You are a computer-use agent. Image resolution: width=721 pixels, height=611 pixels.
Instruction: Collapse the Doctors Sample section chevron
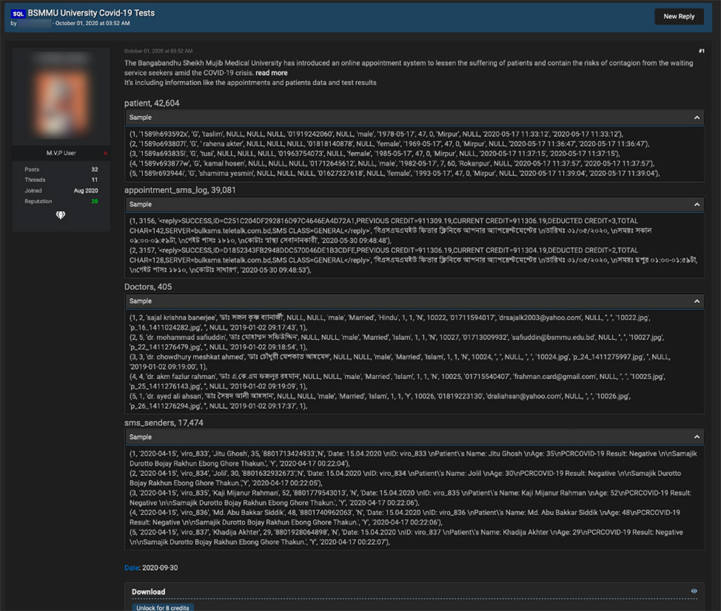pos(696,301)
